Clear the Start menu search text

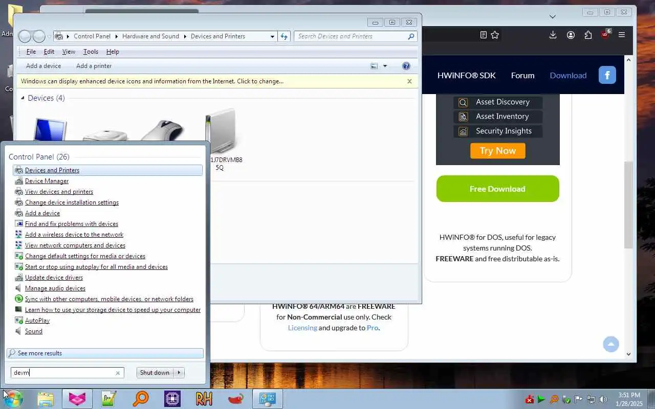[x=118, y=373]
